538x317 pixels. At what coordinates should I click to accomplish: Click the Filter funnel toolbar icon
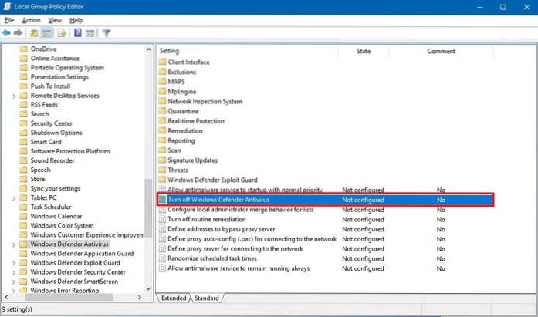tap(107, 33)
